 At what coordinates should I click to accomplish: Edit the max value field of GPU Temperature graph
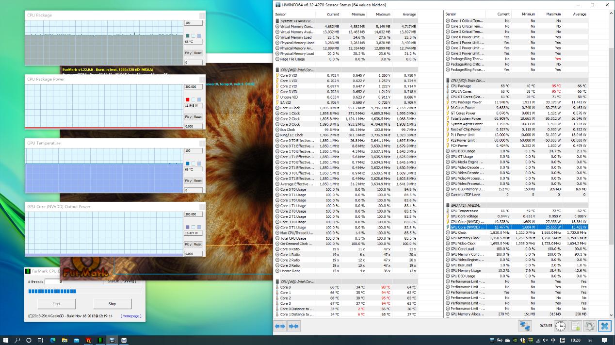pos(193,151)
